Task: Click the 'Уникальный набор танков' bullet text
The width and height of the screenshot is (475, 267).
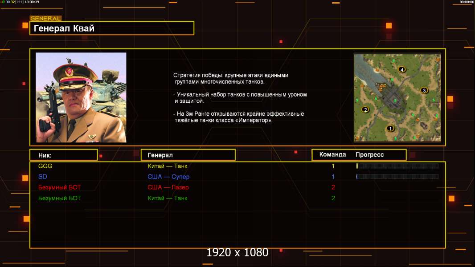Action: (240, 97)
